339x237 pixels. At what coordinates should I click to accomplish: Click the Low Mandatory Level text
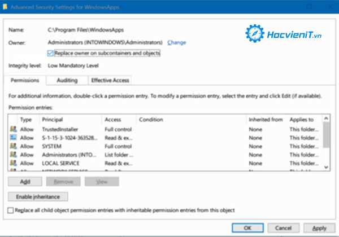pos(73,65)
